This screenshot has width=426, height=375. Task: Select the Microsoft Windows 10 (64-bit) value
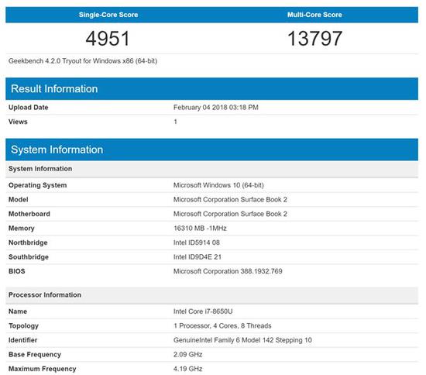218,185
